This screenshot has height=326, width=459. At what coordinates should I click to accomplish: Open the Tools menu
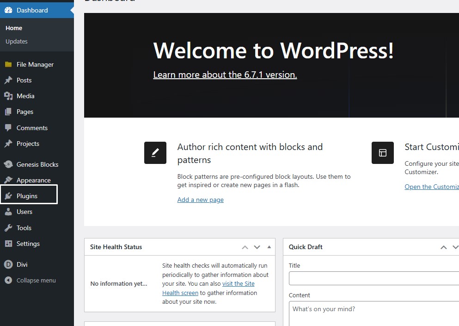pyautogui.click(x=37, y=228)
